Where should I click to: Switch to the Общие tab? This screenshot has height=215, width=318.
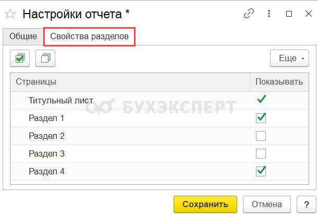point(23,37)
